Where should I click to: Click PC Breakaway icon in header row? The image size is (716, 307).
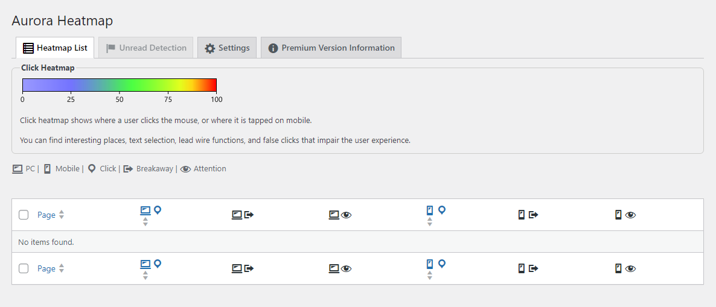(243, 215)
